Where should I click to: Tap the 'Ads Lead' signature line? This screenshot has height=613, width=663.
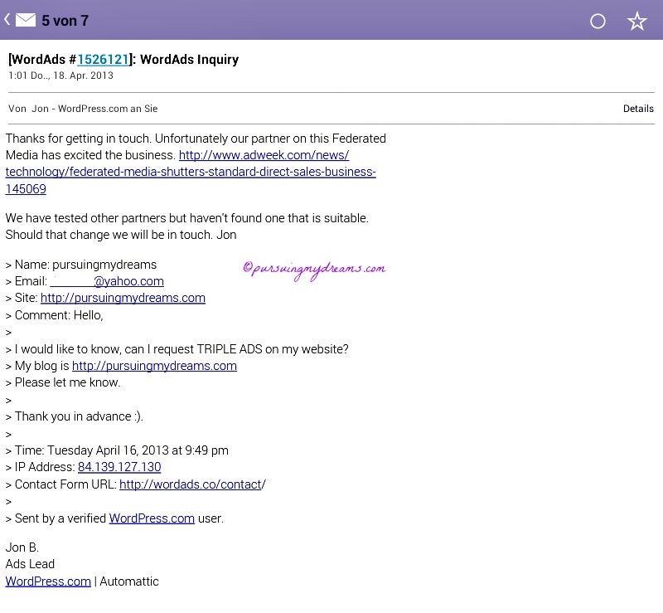[x=30, y=564]
